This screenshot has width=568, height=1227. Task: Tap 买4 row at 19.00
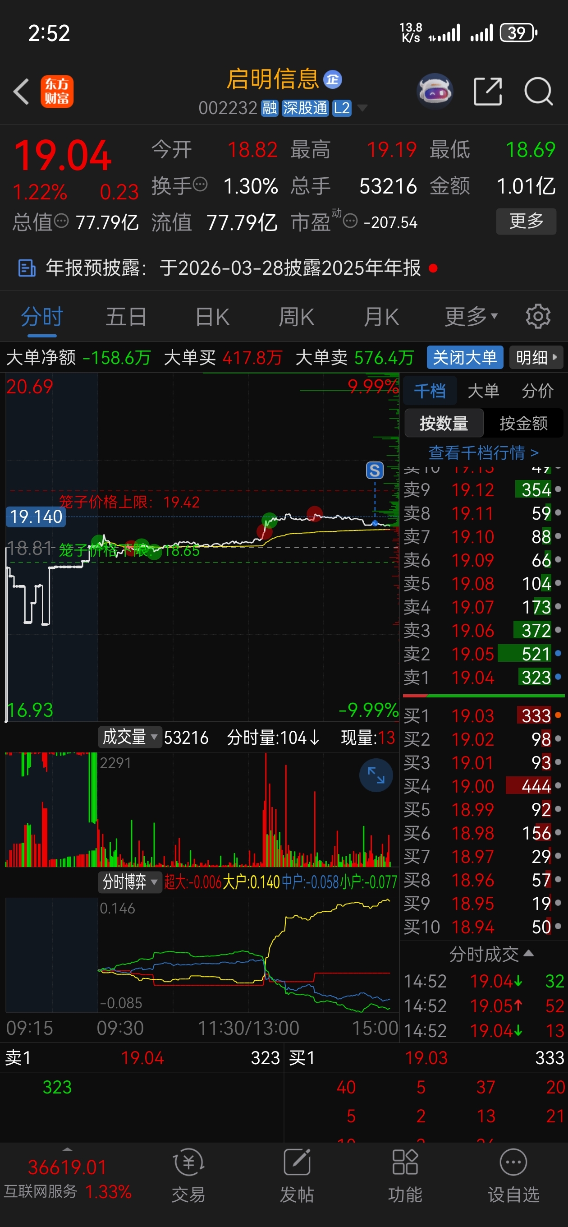click(483, 786)
